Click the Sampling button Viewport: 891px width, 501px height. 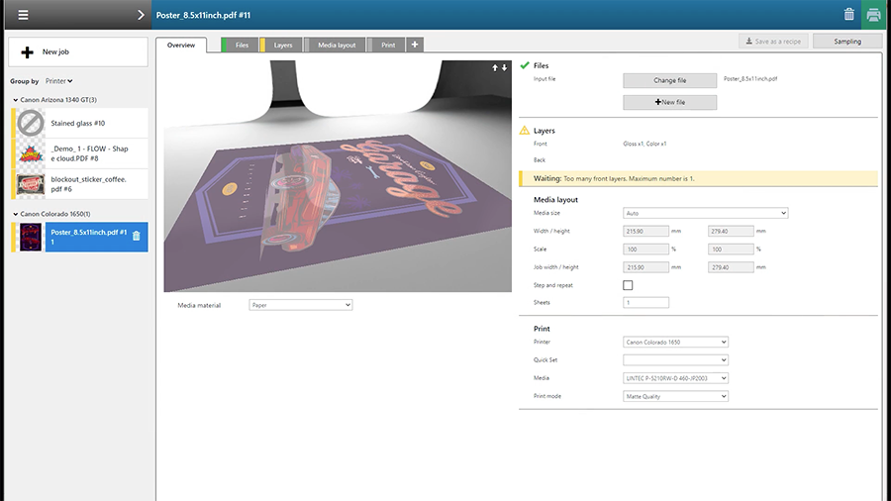pyautogui.click(x=846, y=42)
